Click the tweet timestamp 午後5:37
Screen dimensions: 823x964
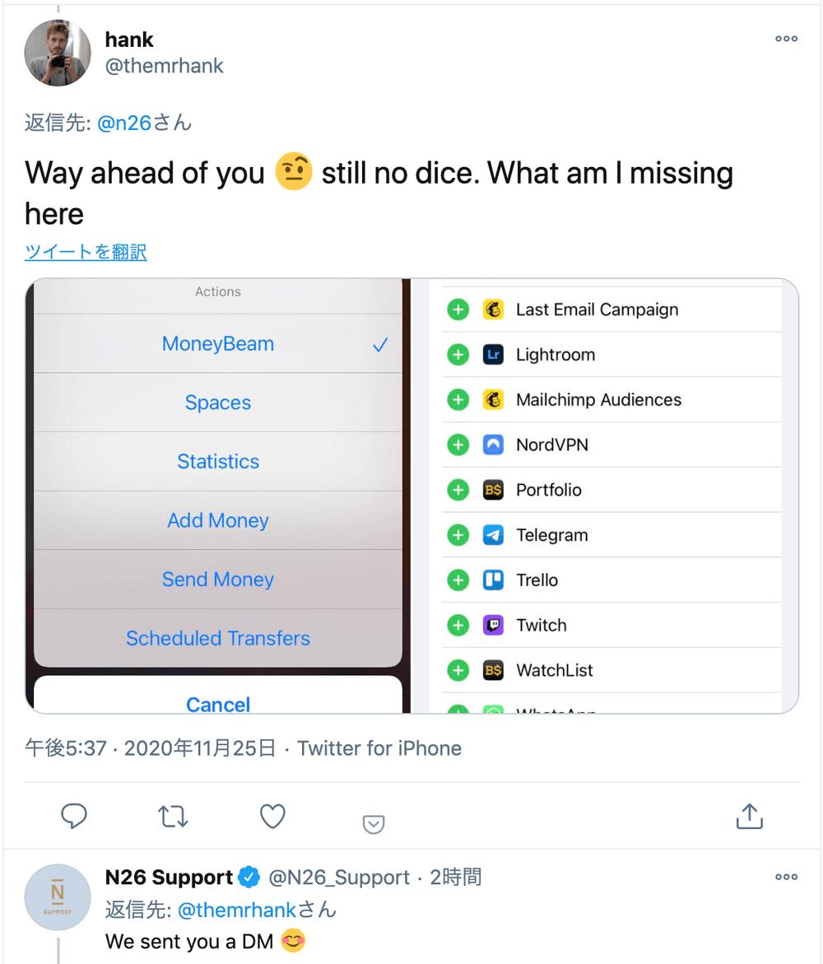[x=66, y=748]
